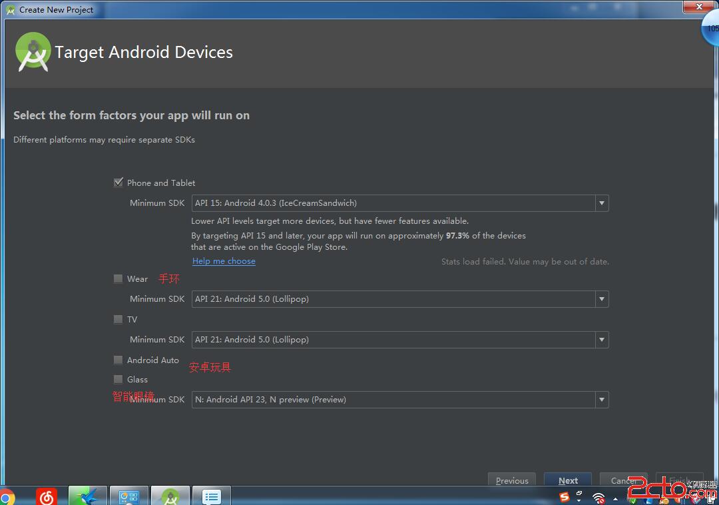719x505 pixels.
Task: Open Phone and Tablet Minimum SDK dropdown arrow
Action: coord(602,203)
